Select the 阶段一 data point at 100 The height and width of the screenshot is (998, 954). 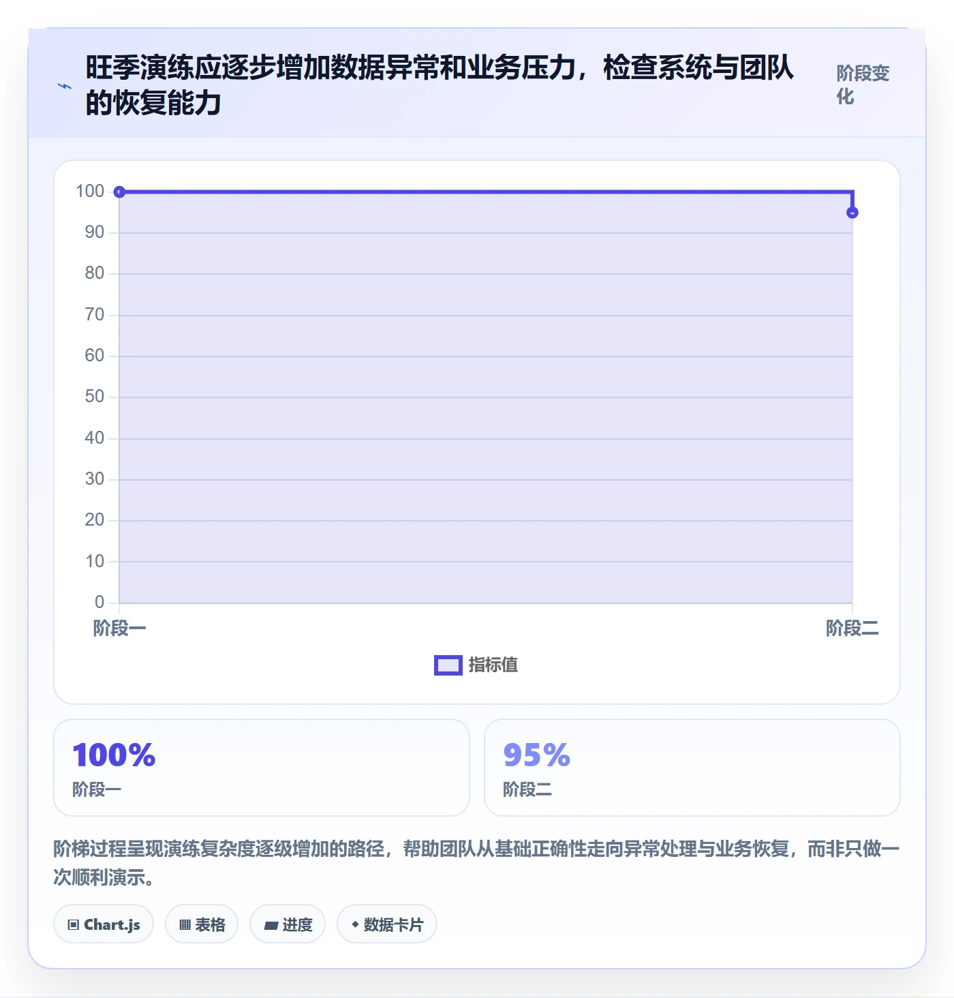(119, 192)
